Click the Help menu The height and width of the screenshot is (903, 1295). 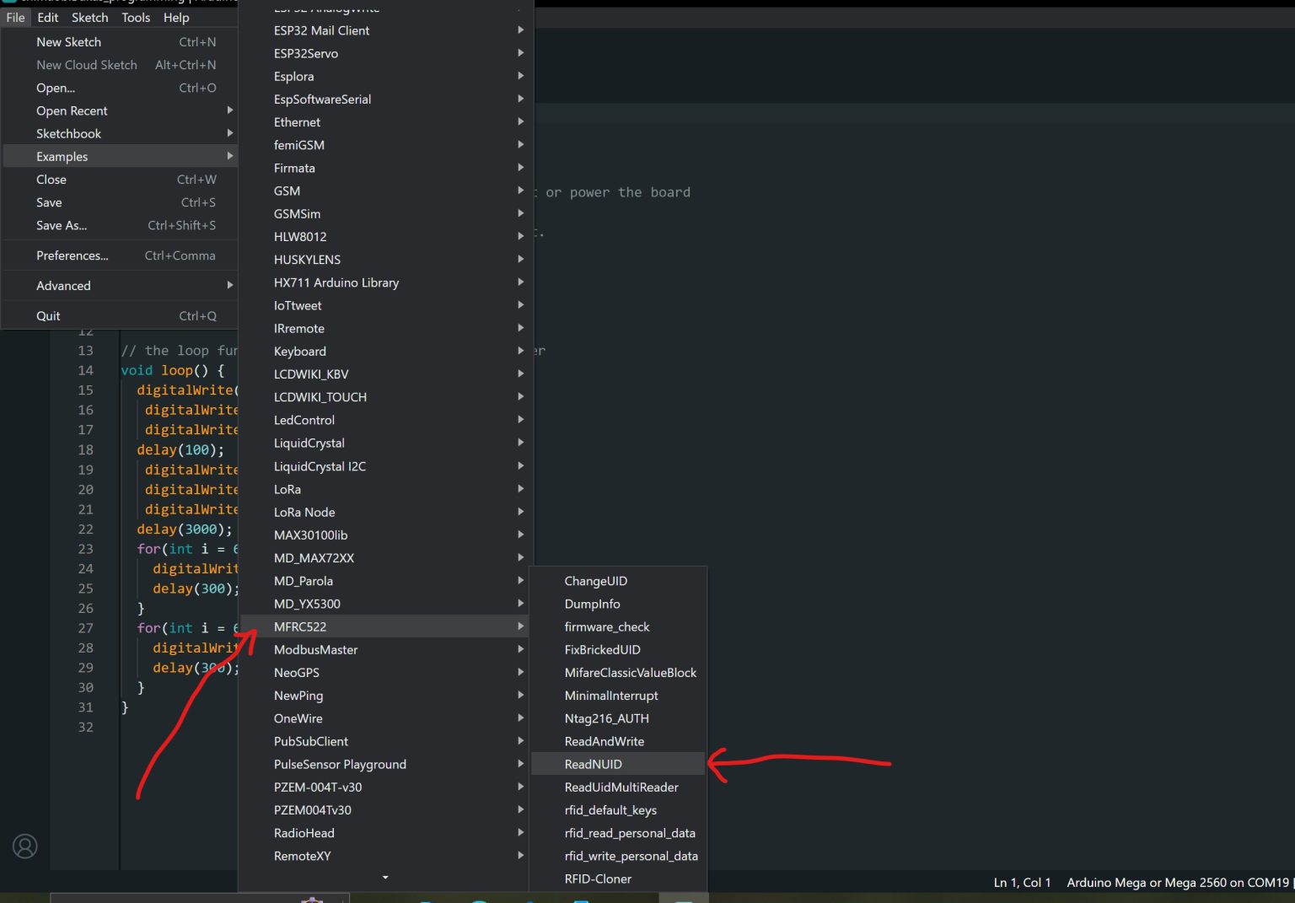pos(176,18)
